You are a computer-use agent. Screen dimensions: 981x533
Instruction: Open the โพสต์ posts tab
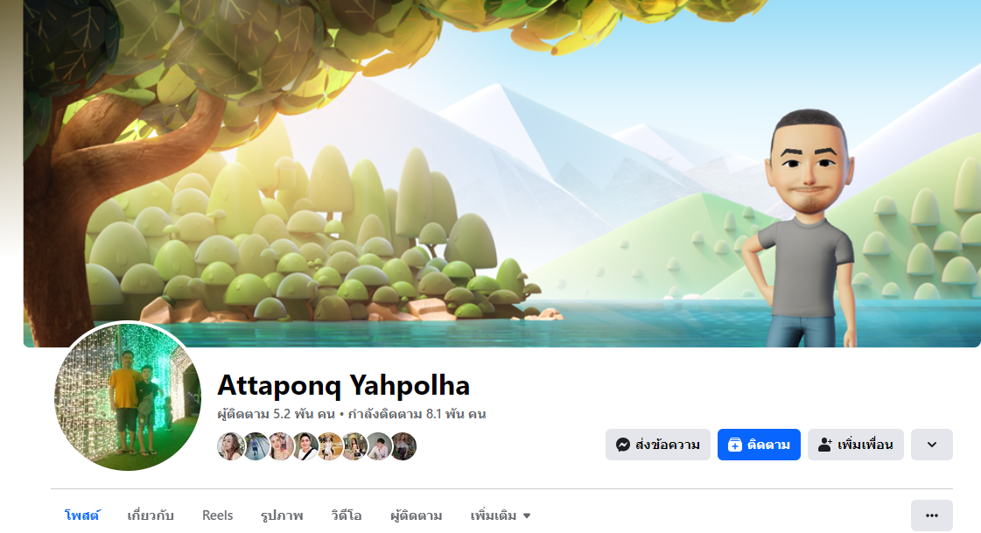point(82,515)
